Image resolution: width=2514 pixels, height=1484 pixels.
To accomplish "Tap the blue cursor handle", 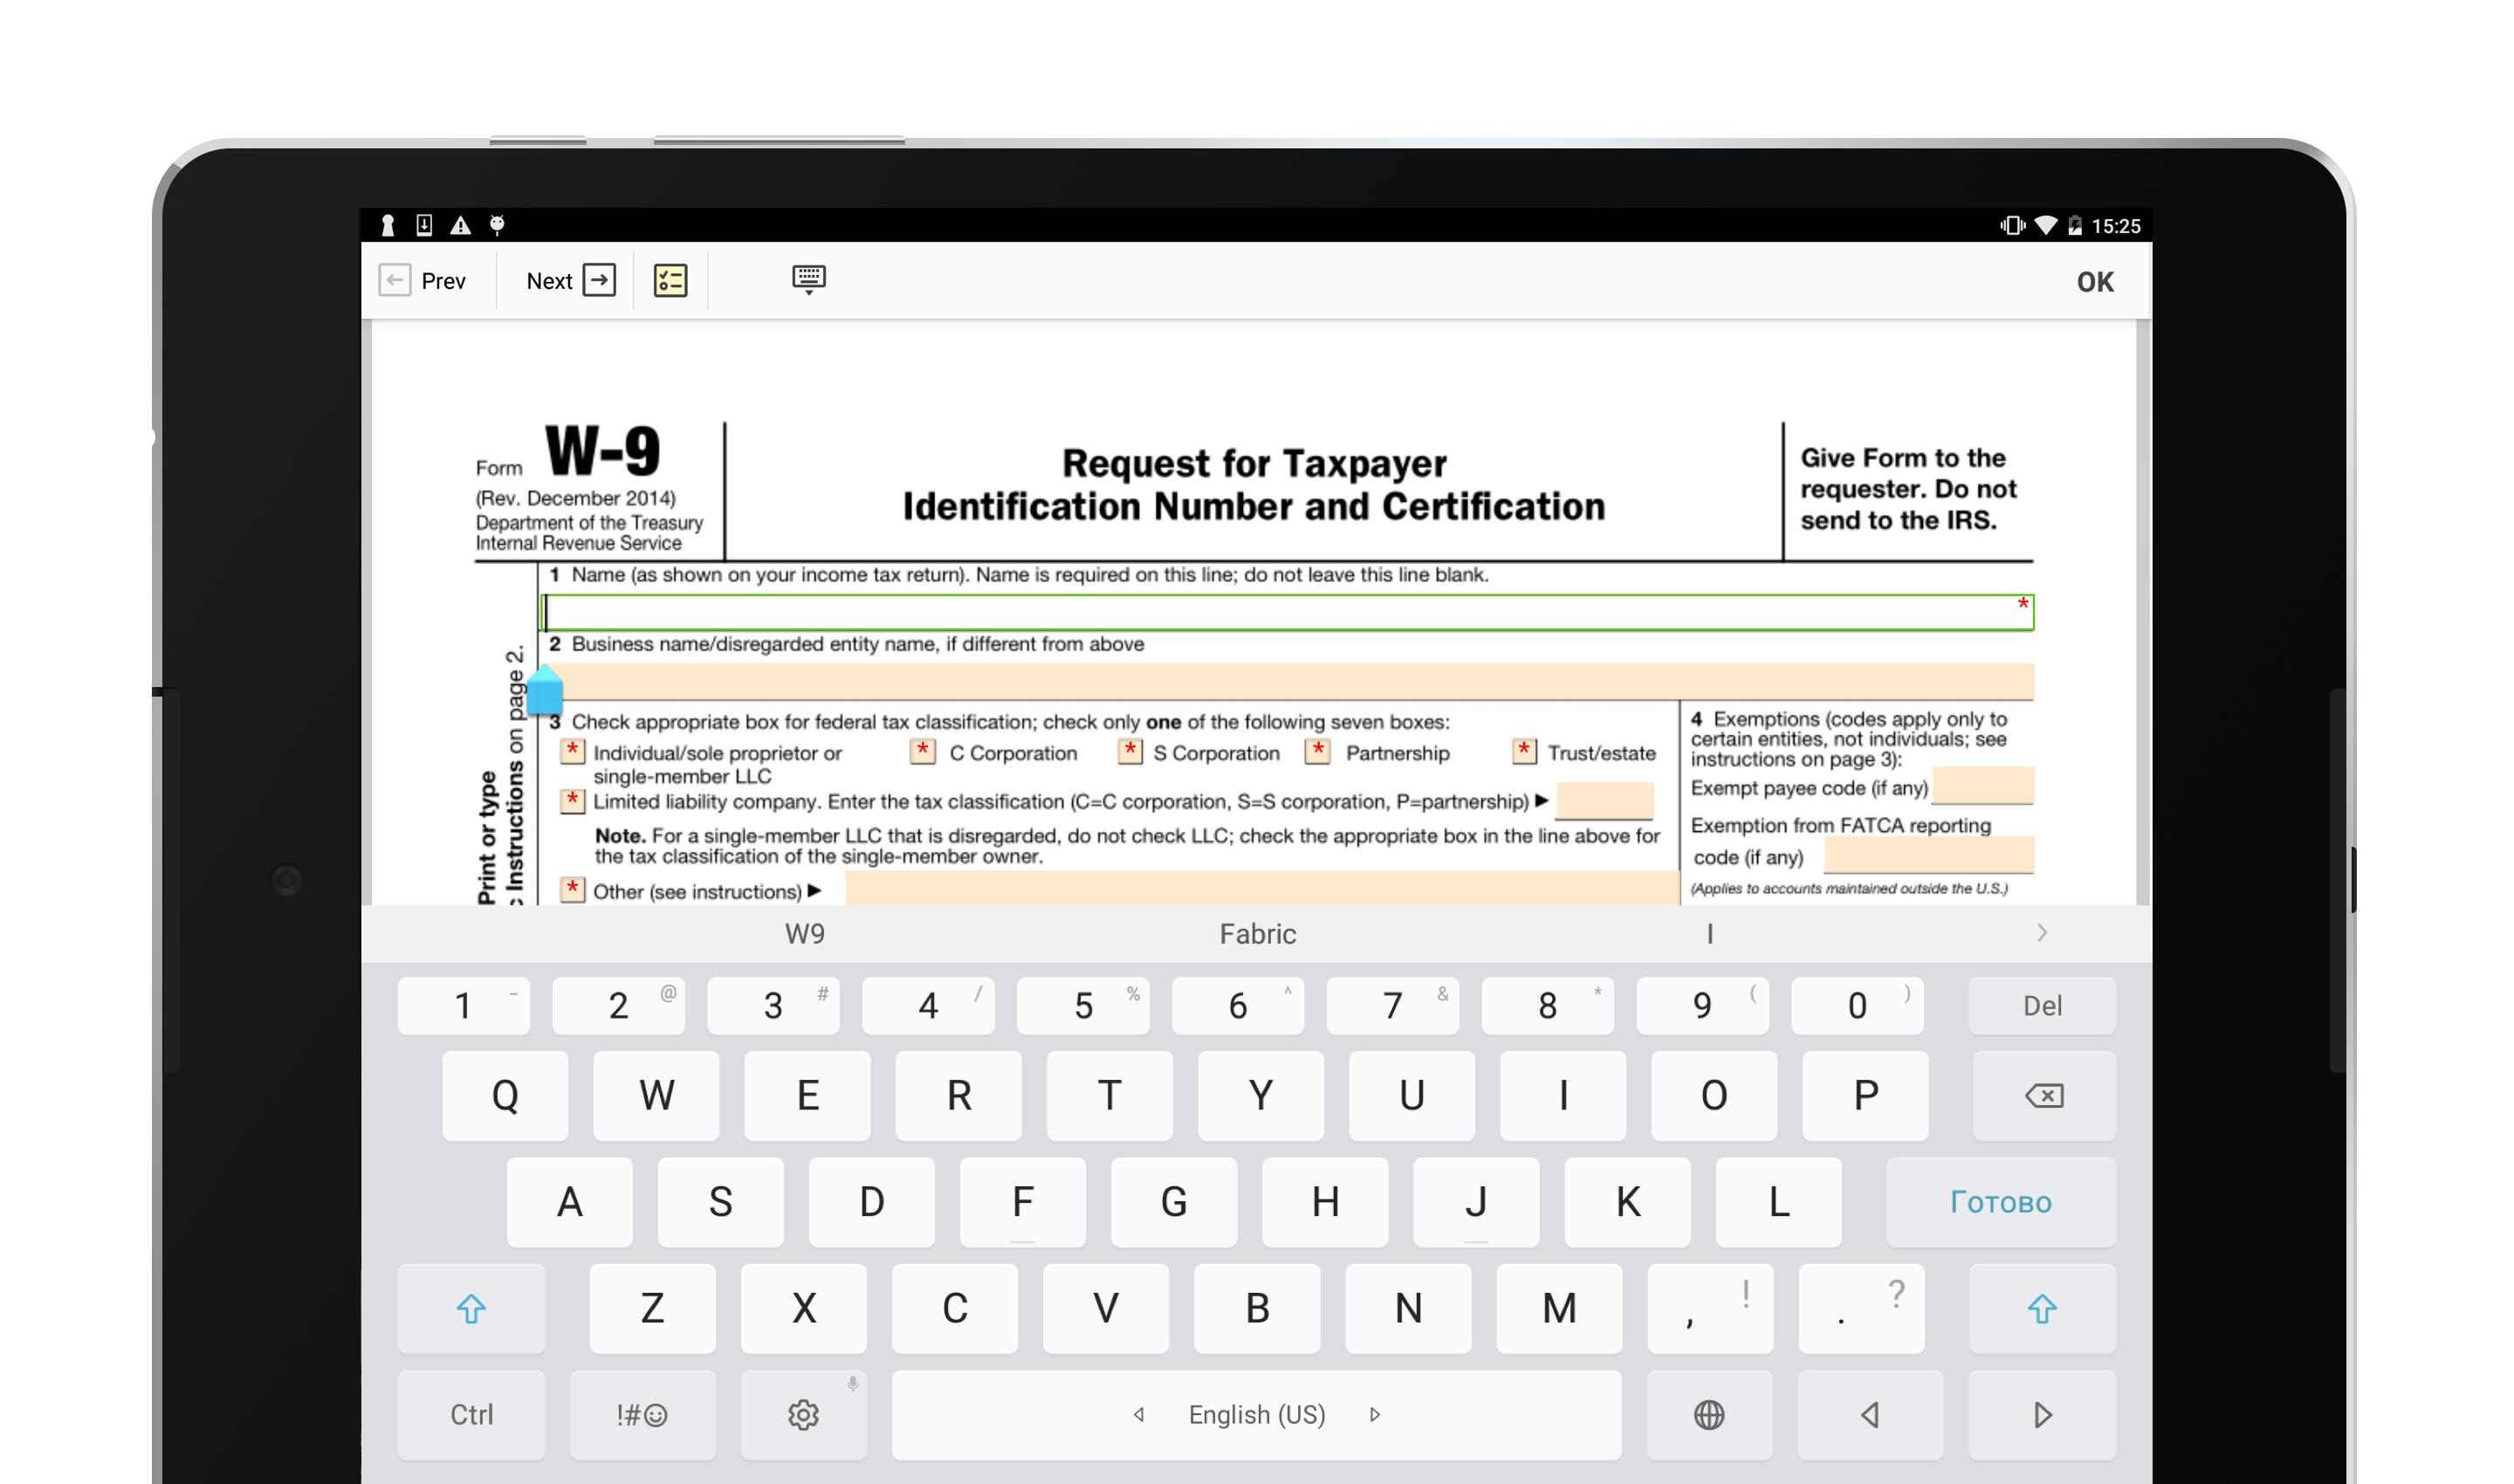I will click(544, 690).
